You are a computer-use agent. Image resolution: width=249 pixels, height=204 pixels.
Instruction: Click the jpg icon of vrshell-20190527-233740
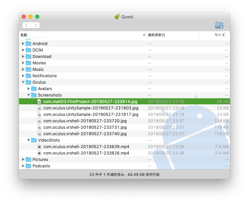39,134
